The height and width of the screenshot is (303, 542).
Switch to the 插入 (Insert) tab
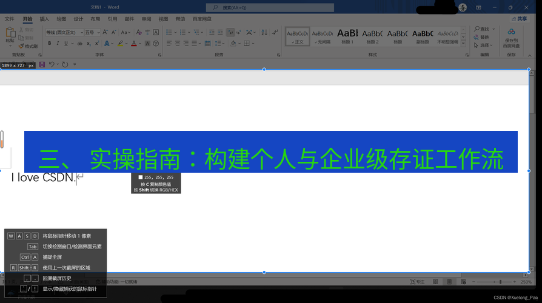click(x=44, y=19)
